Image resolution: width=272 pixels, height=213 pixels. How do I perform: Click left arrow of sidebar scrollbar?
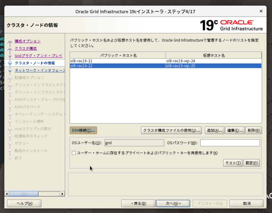[x=7, y=194]
